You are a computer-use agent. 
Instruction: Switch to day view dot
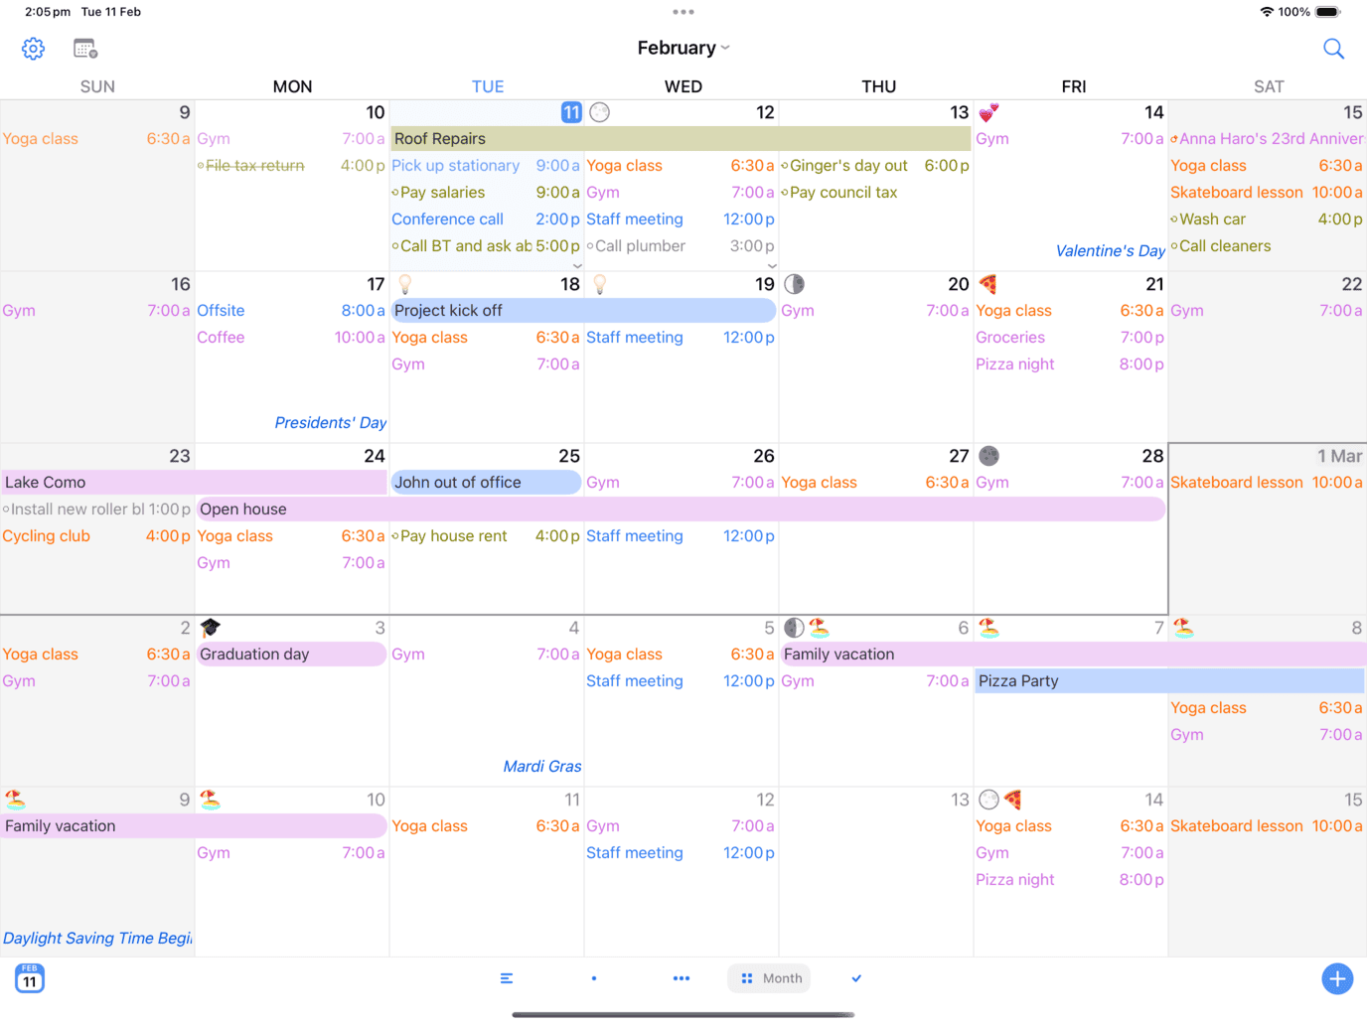click(594, 978)
